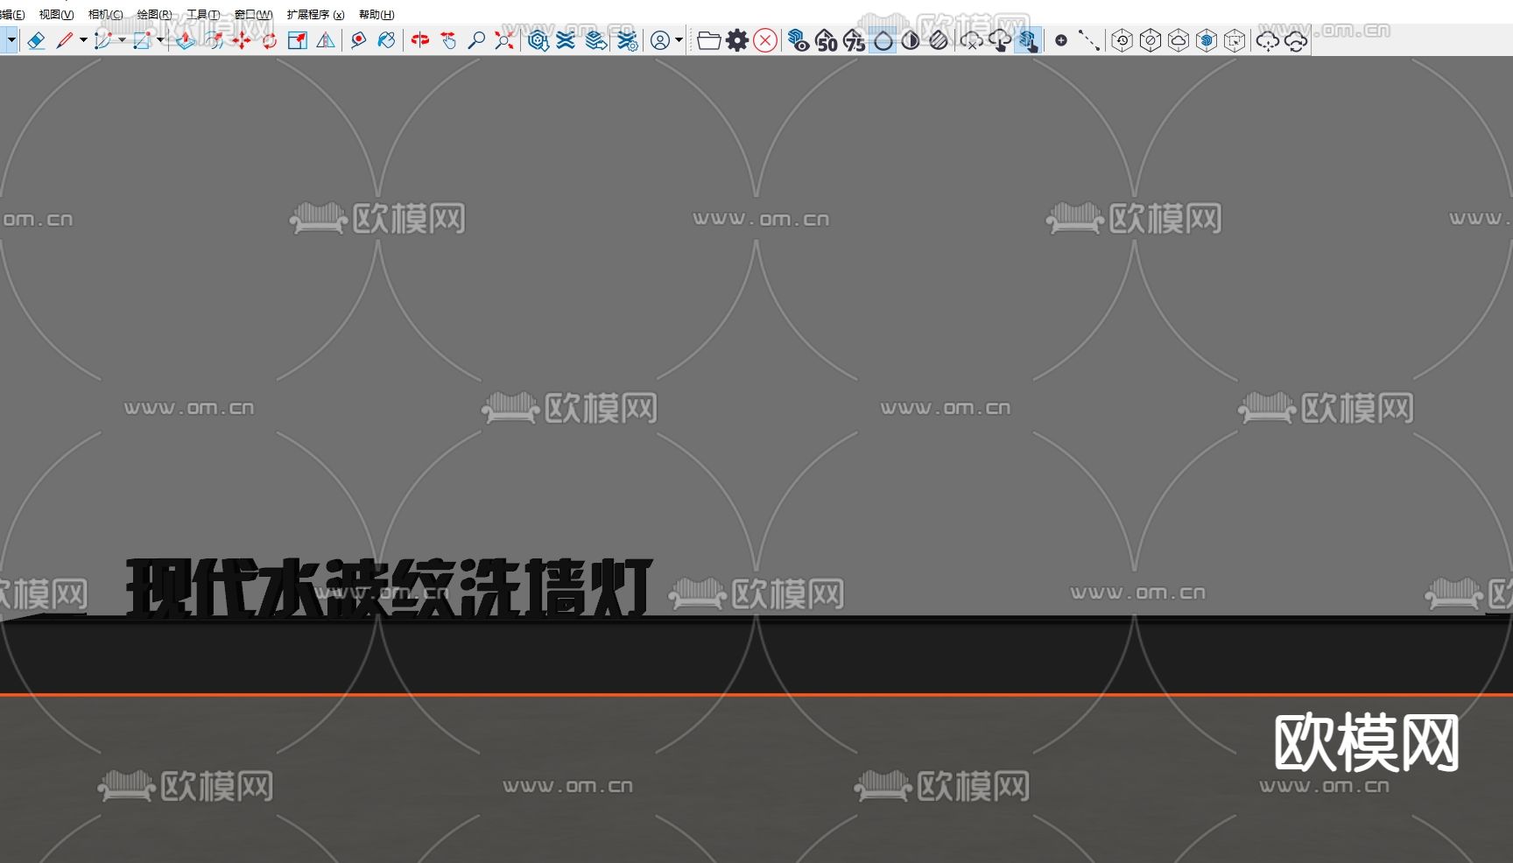Select the Push/Pull tool

point(185,40)
